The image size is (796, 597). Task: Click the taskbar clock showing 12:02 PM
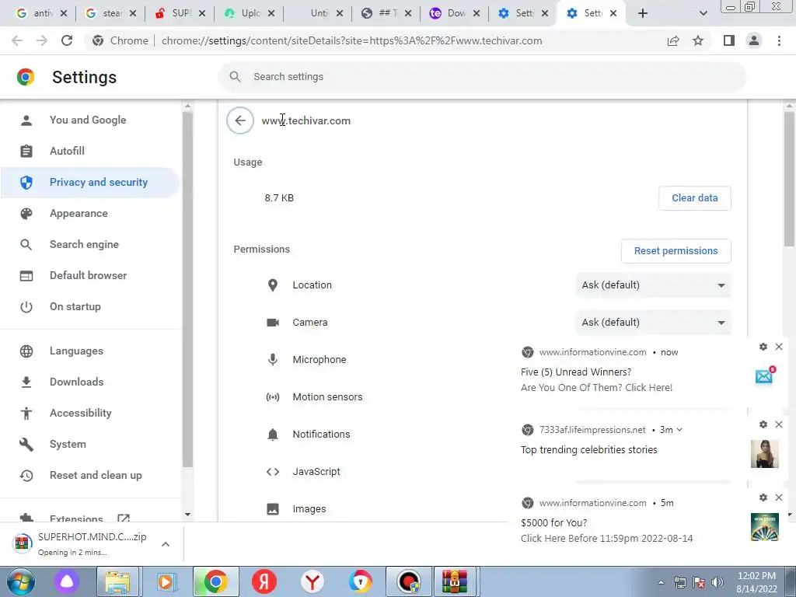(x=756, y=582)
